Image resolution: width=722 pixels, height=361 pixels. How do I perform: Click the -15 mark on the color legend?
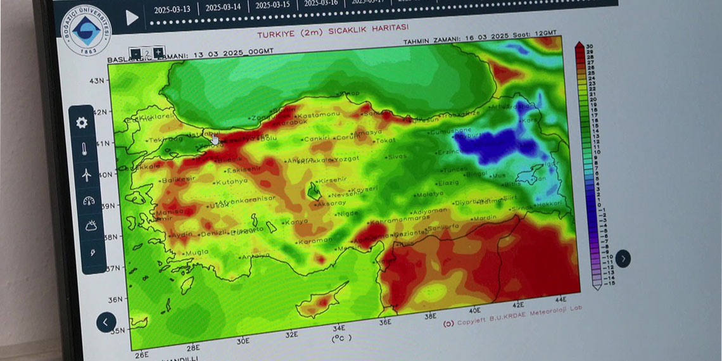(609, 283)
